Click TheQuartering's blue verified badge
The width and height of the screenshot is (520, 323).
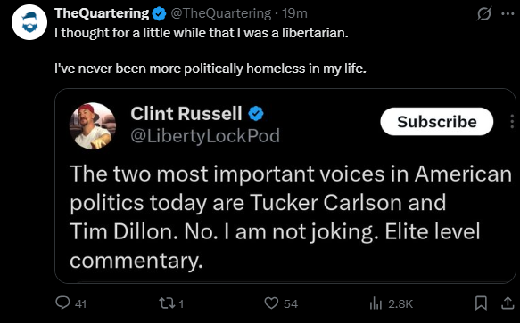(159, 13)
